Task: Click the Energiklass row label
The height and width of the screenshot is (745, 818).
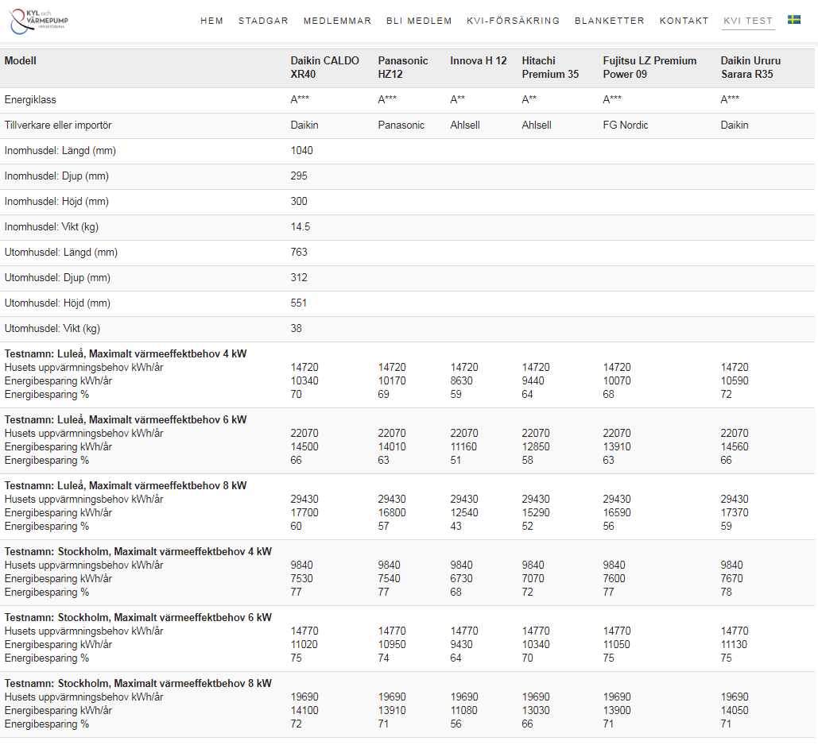Action: pyautogui.click(x=30, y=99)
